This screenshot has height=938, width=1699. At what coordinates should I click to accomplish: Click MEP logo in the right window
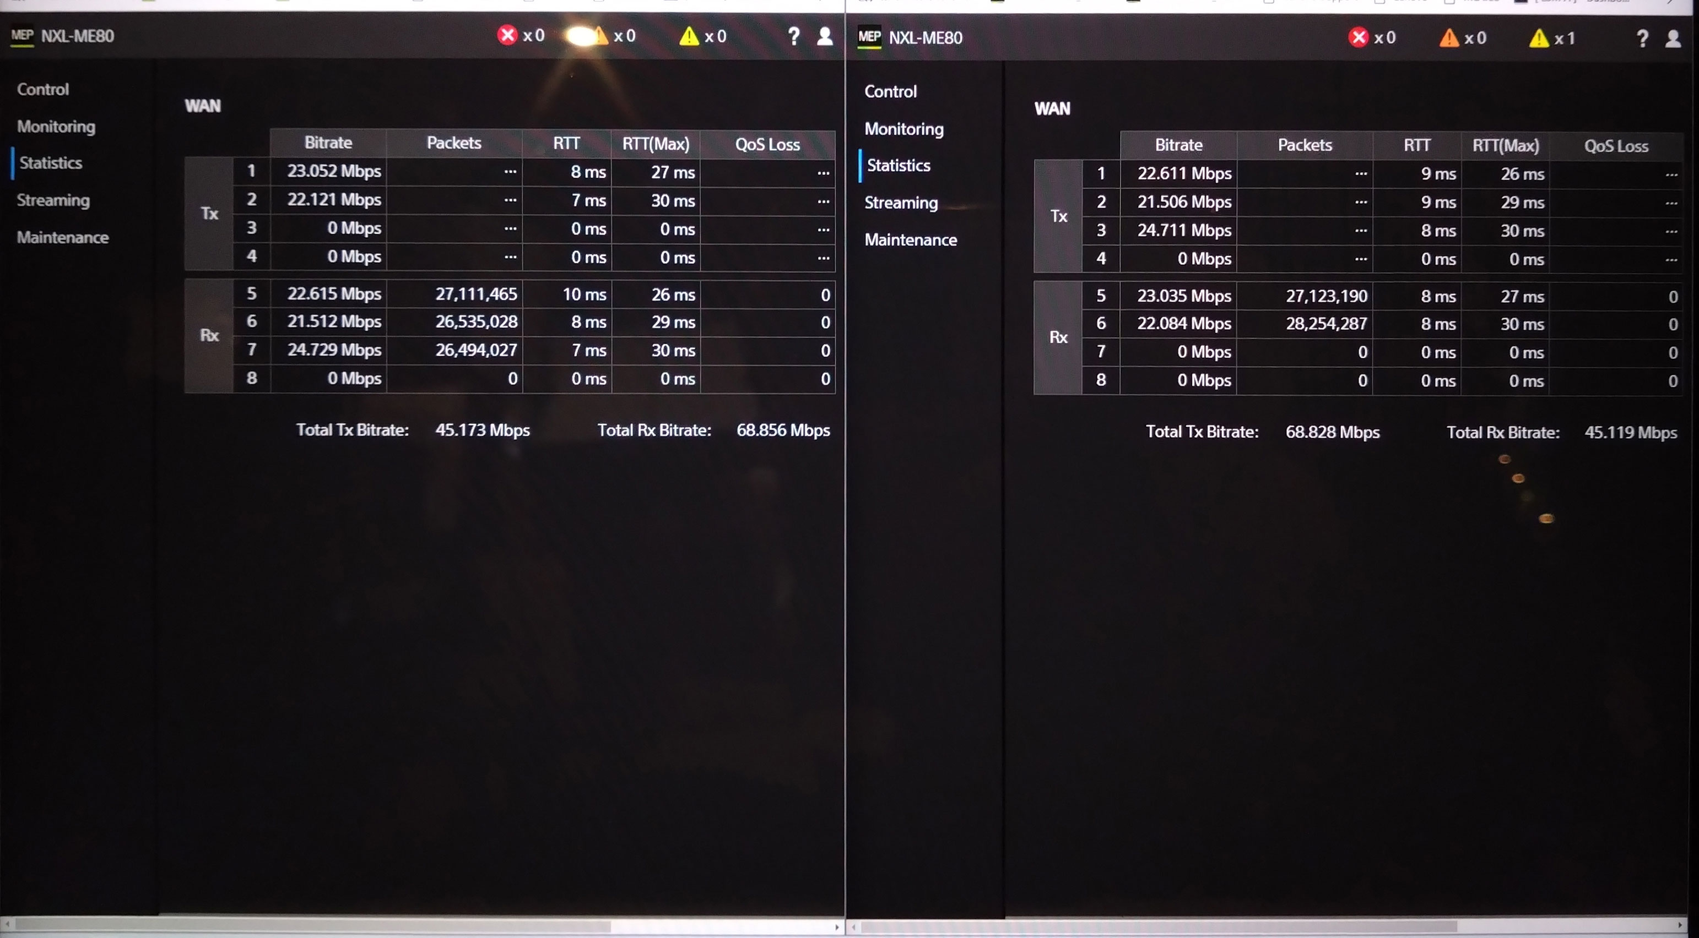tap(869, 37)
